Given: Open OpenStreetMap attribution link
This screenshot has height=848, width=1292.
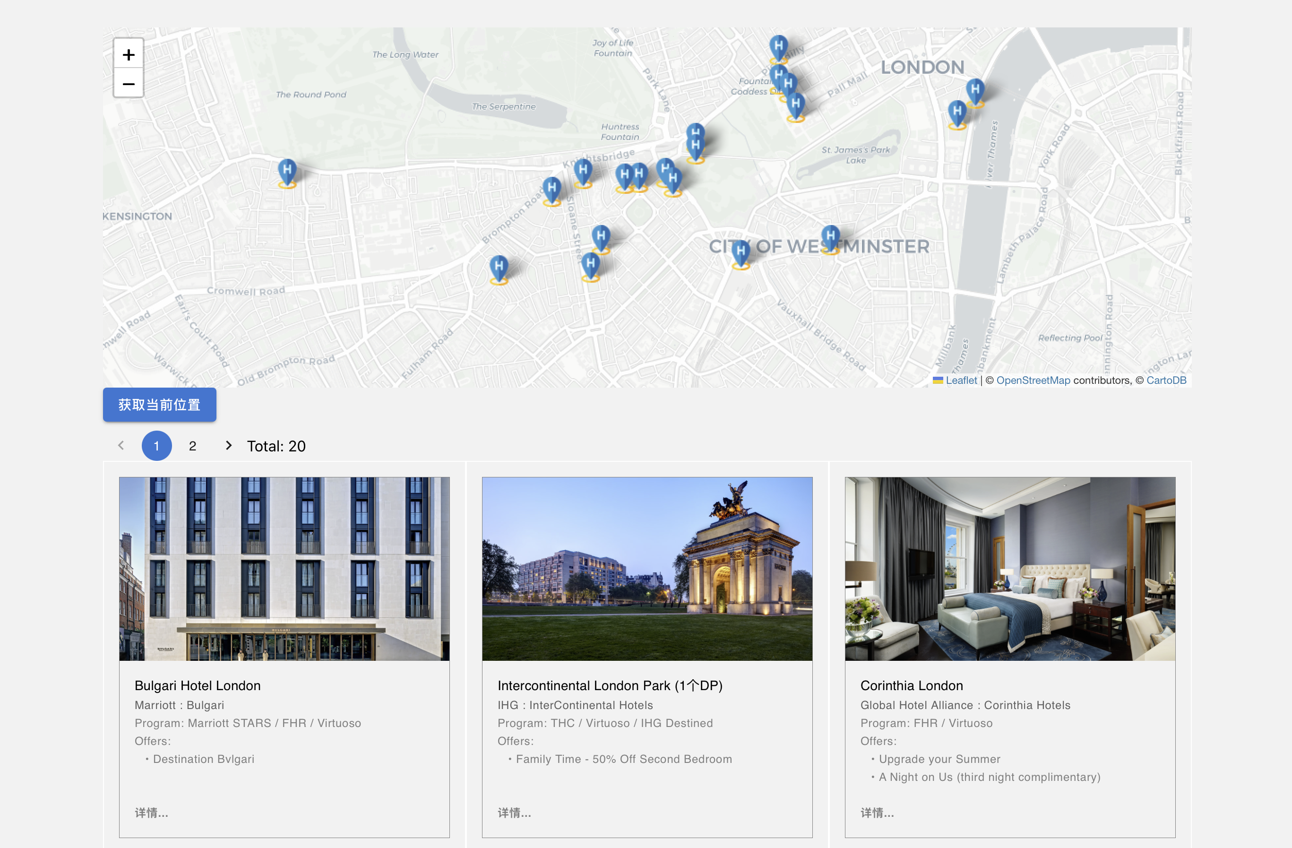Looking at the screenshot, I should coord(1033,380).
